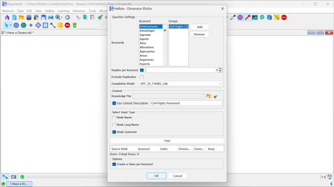Screen dimensions: 334x187
Task: Click the Add group button
Action: pos(199,27)
